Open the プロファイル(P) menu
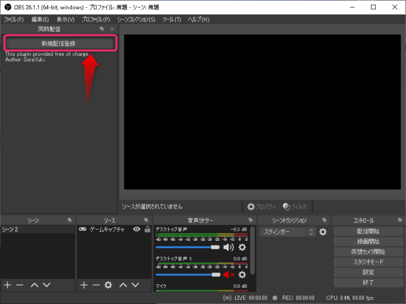The image size is (406, 304). click(96, 20)
